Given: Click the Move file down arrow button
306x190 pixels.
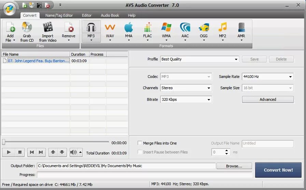Looking at the screenshot, I should 62,152.
